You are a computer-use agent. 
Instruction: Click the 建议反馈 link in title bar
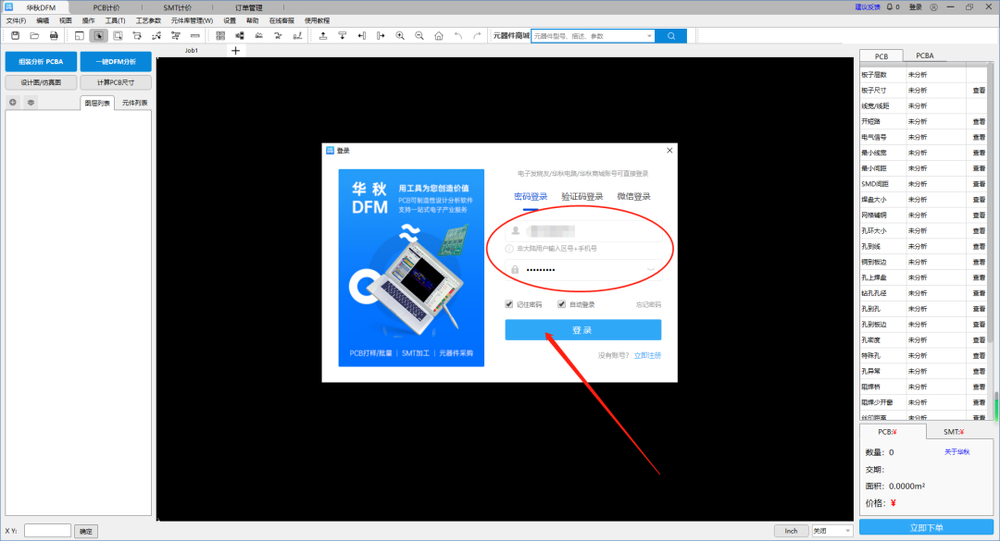(x=868, y=7)
